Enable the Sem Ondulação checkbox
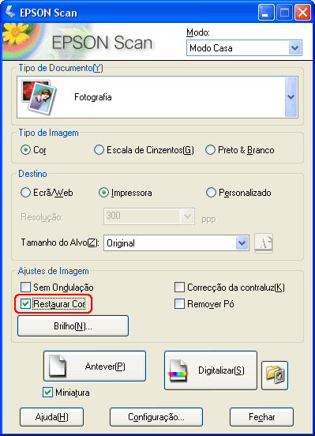This screenshot has width=315, height=436. pos(25,287)
